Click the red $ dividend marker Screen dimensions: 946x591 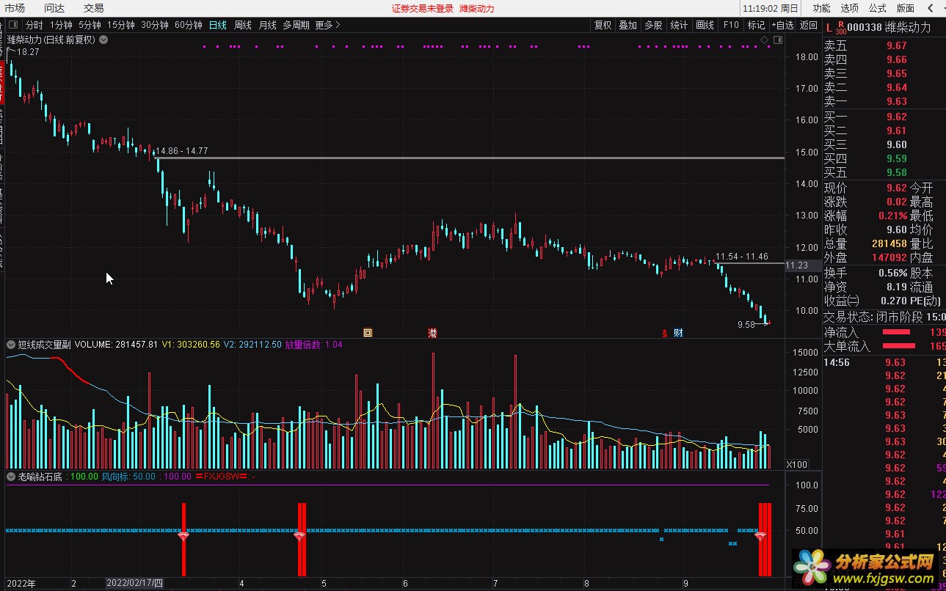(x=665, y=333)
